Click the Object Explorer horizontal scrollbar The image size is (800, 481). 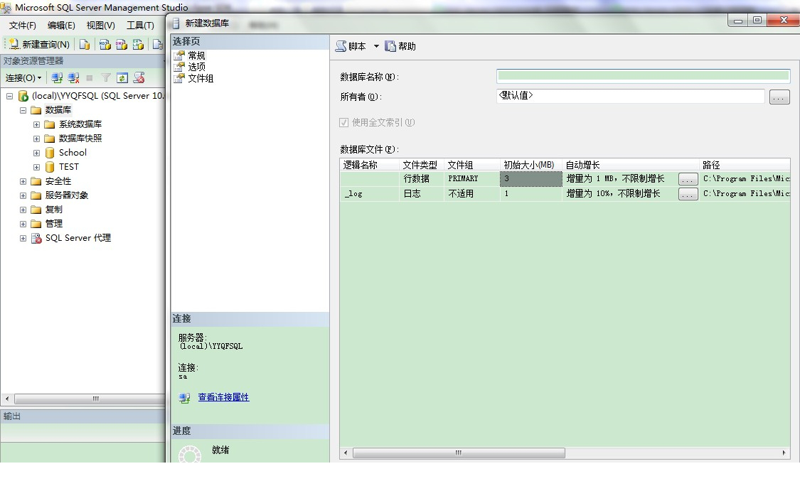(x=90, y=399)
